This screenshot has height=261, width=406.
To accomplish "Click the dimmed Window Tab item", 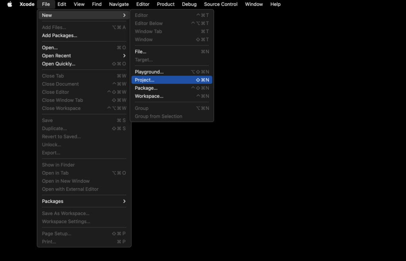I will [172, 32].
